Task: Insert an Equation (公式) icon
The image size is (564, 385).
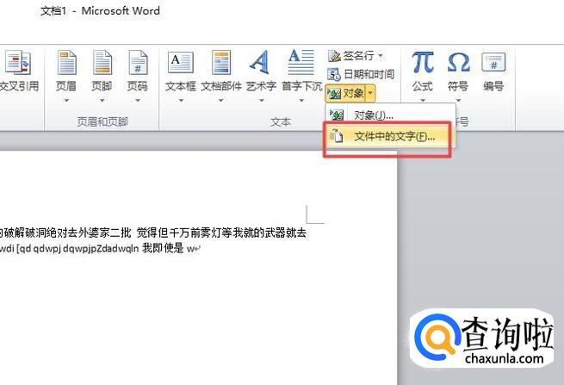Action: (x=422, y=62)
